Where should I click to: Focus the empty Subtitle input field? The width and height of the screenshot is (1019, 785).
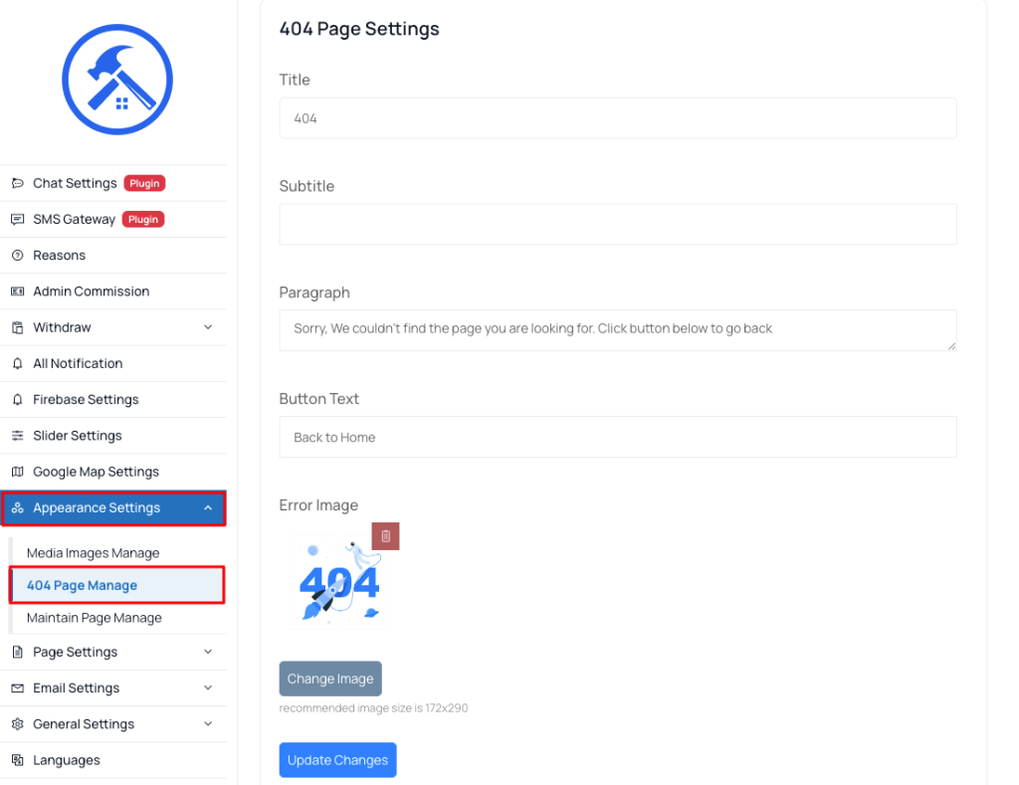point(618,224)
